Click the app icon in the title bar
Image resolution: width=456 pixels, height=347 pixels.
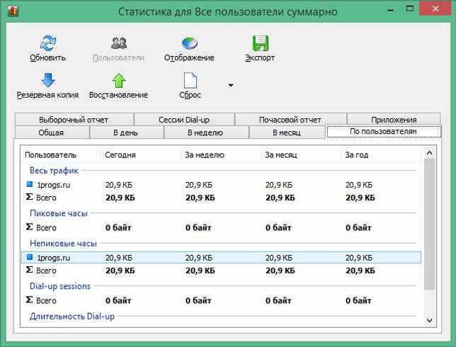click(x=13, y=11)
